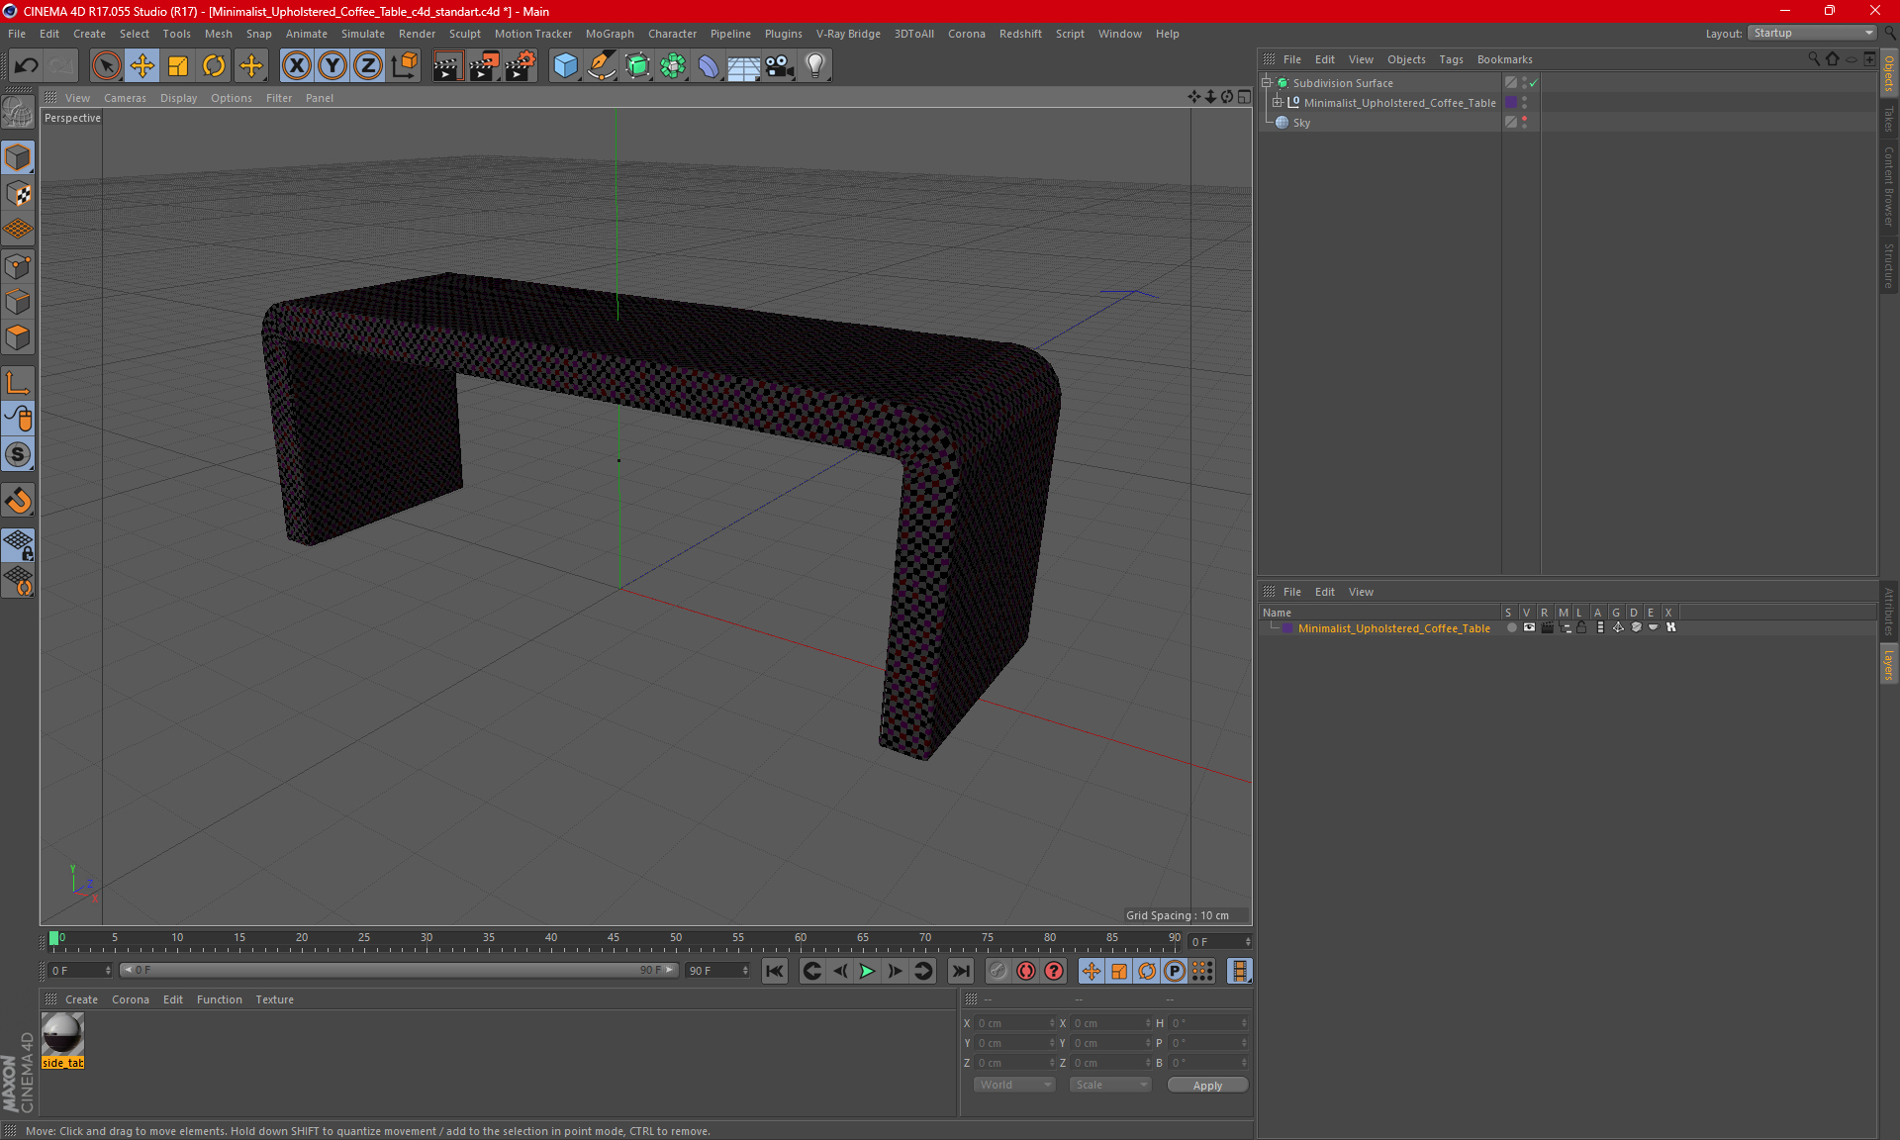Viewport: 1900px width, 1140px height.
Task: Open viewport Display menu
Action: tap(178, 98)
